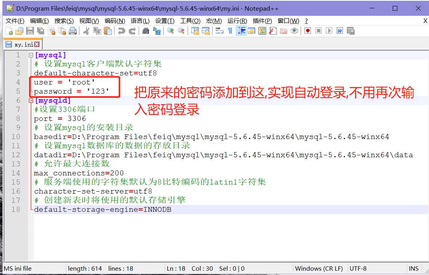Place cursor on line password = '123'
This screenshot has height=275, width=429.
click(x=71, y=91)
